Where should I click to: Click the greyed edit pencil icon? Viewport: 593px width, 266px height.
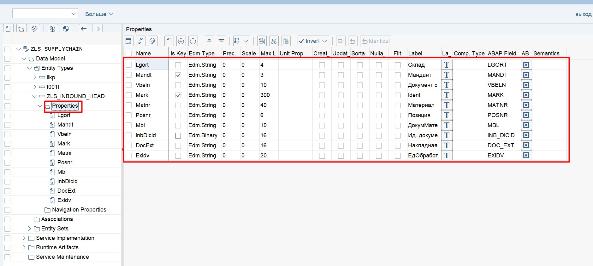(341, 41)
